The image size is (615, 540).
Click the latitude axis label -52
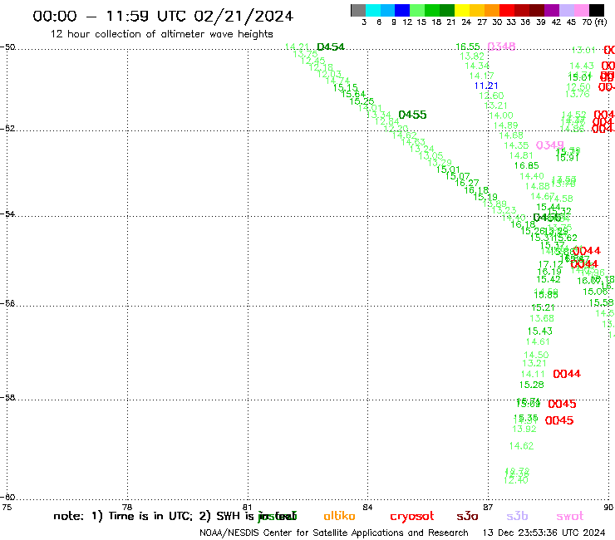[7, 128]
